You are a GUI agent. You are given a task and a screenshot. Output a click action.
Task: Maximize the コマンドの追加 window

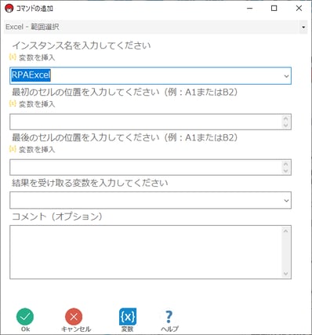click(x=274, y=9)
